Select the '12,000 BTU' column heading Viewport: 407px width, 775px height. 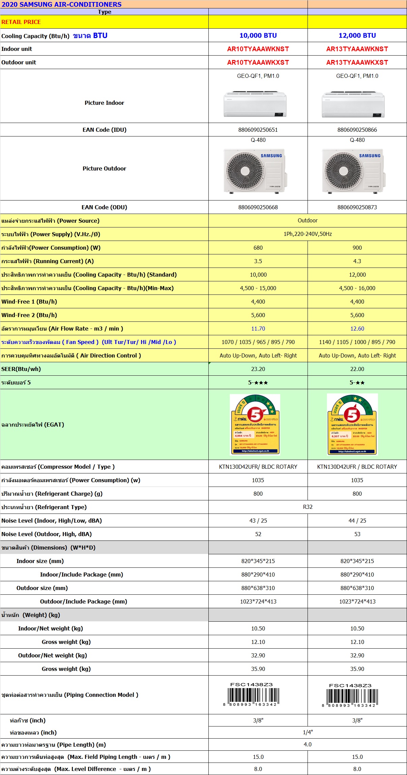(x=357, y=35)
